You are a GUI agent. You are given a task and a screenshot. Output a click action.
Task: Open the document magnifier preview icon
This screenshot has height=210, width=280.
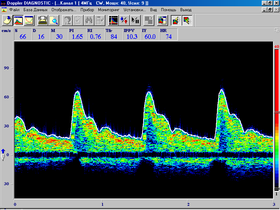(x=54, y=21)
